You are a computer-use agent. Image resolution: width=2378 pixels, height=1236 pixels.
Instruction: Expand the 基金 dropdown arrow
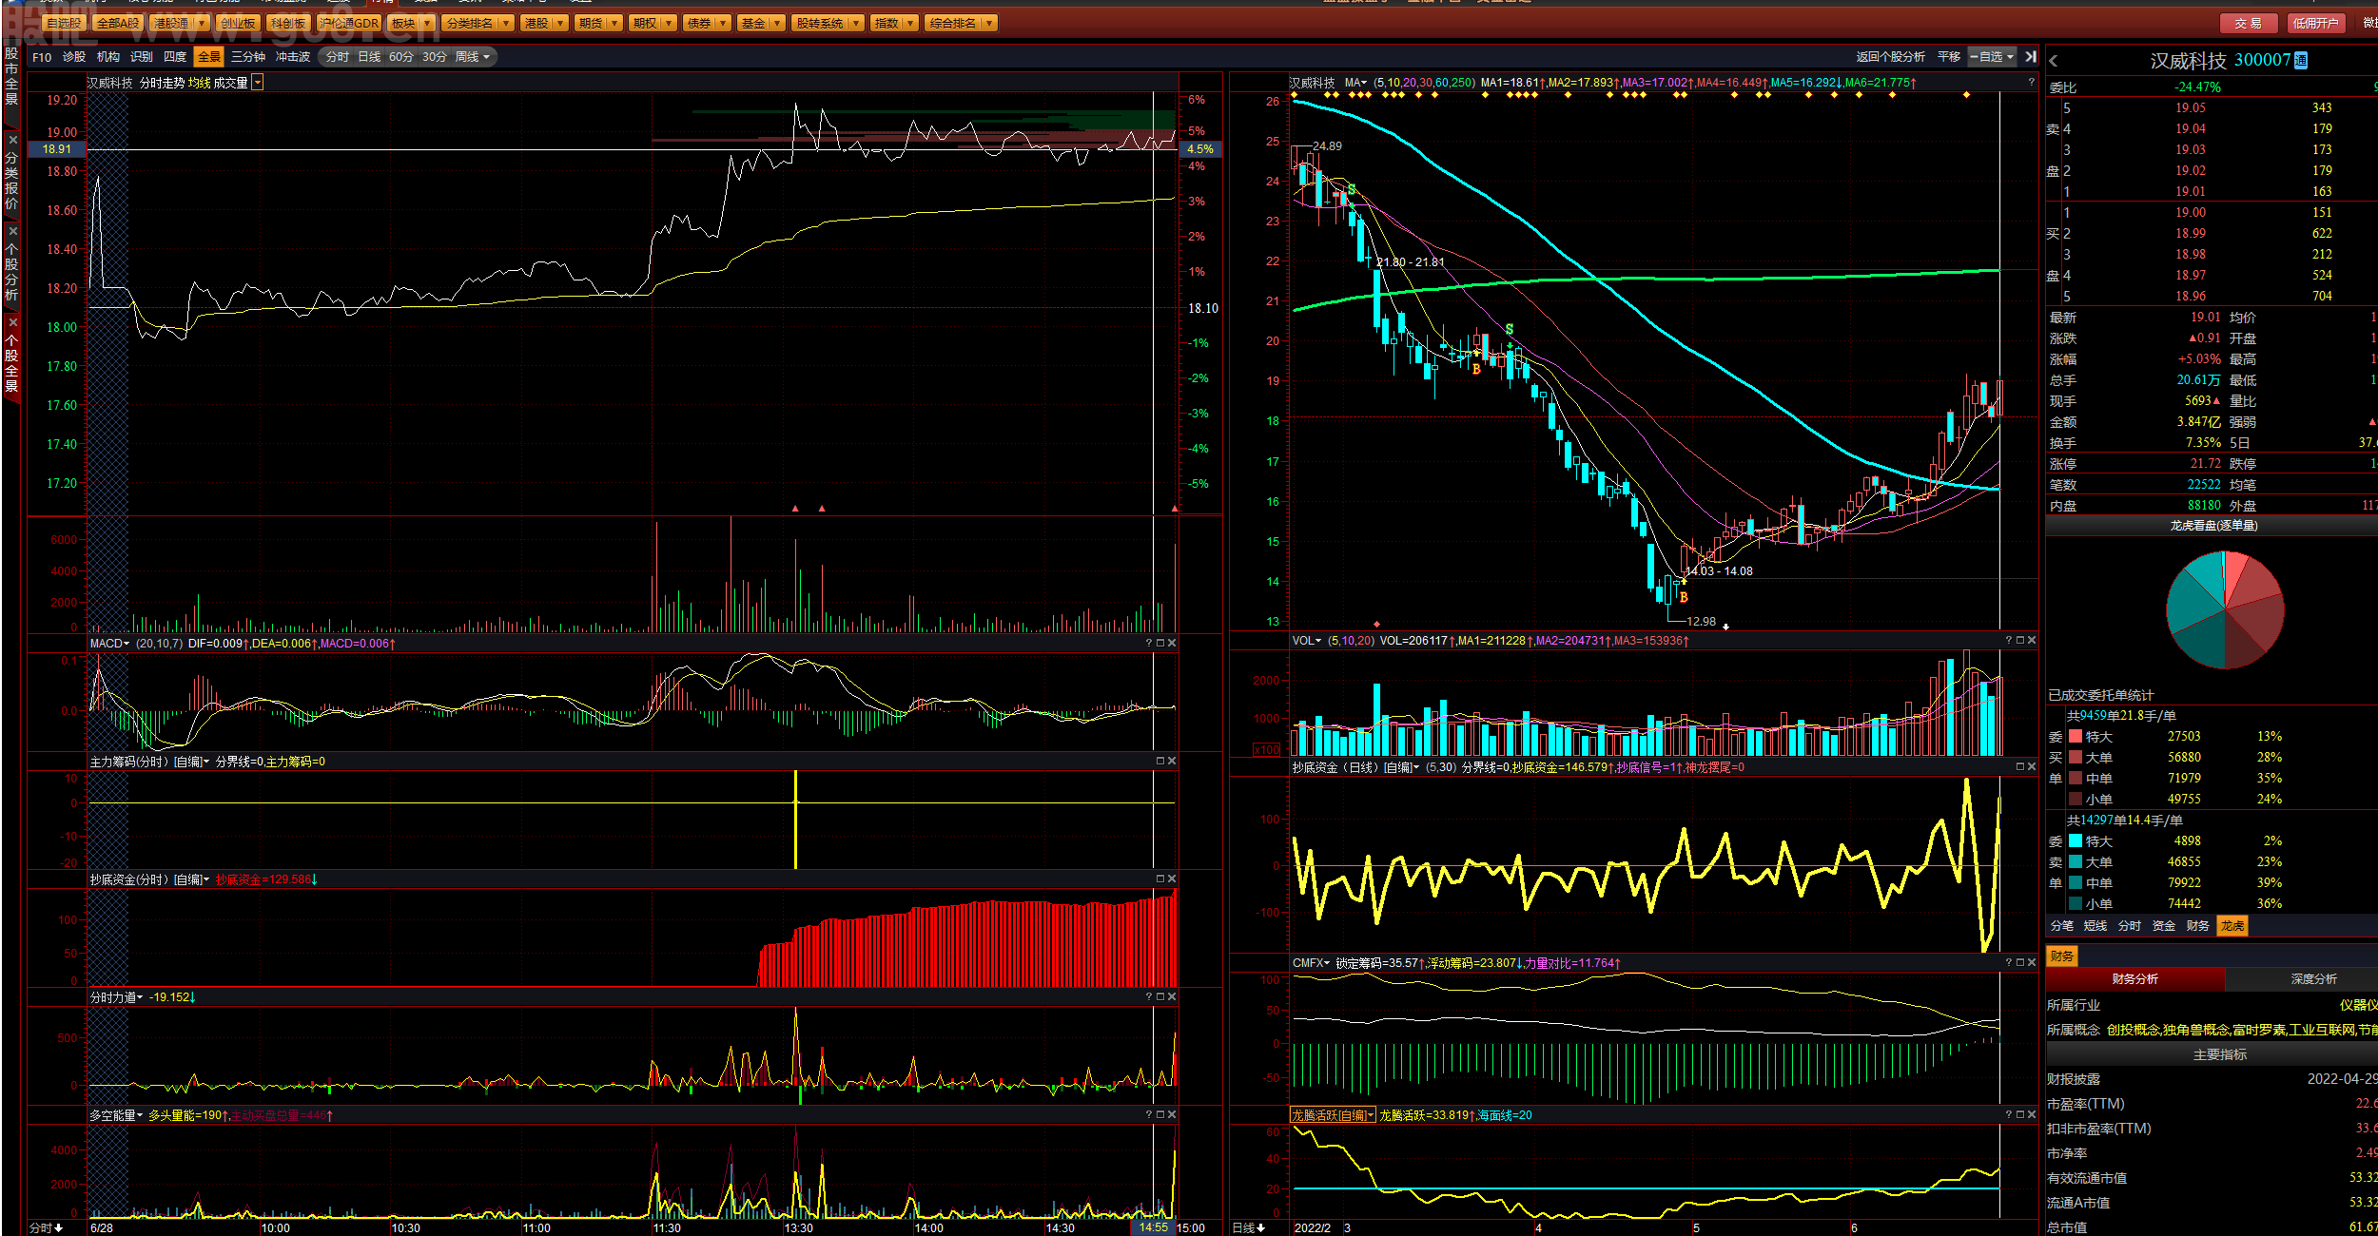click(778, 23)
